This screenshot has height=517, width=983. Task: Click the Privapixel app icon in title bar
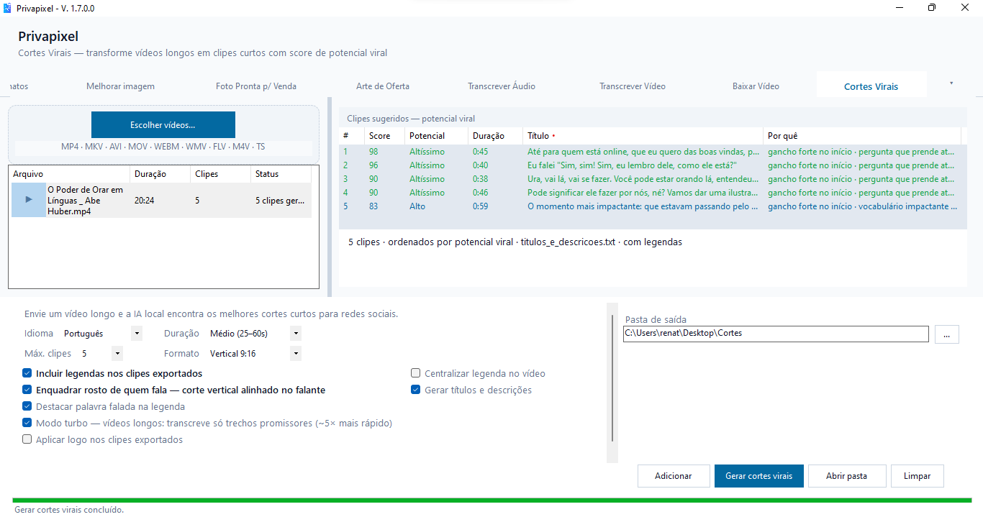7,8
